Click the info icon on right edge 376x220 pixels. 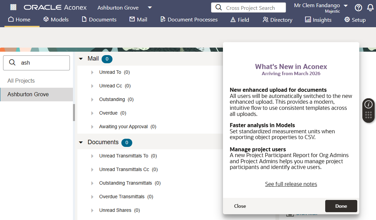pyautogui.click(x=368, y=104)
